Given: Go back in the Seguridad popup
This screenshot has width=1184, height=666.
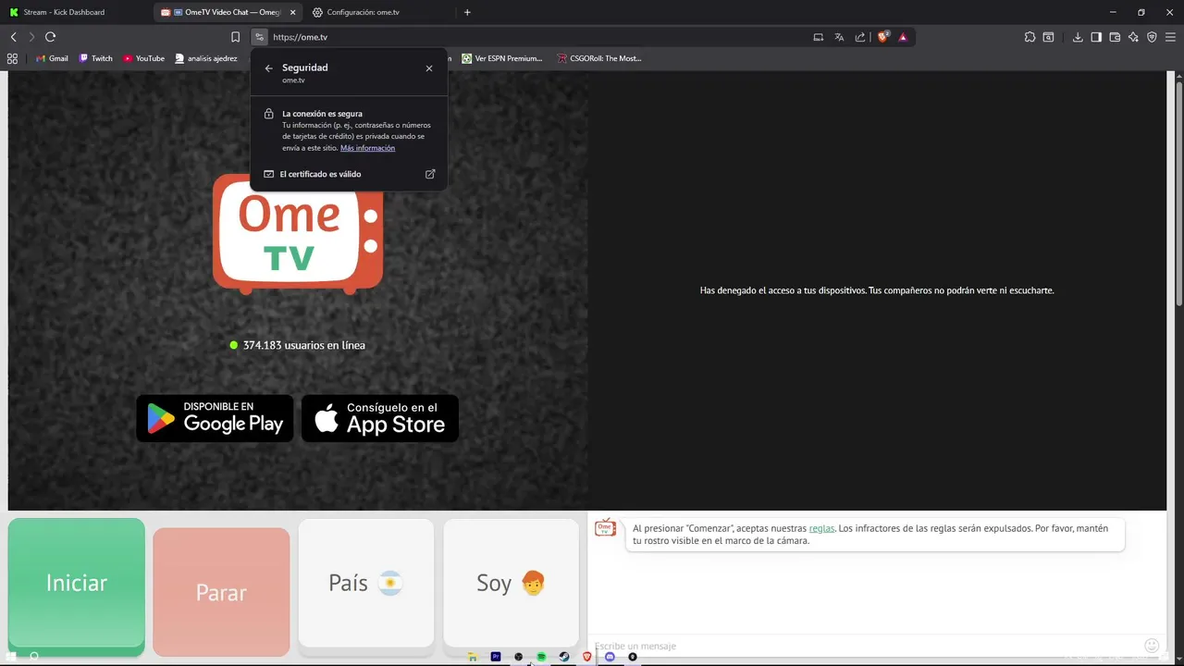Looking at the screenshot, I should (x=268, y=68).
